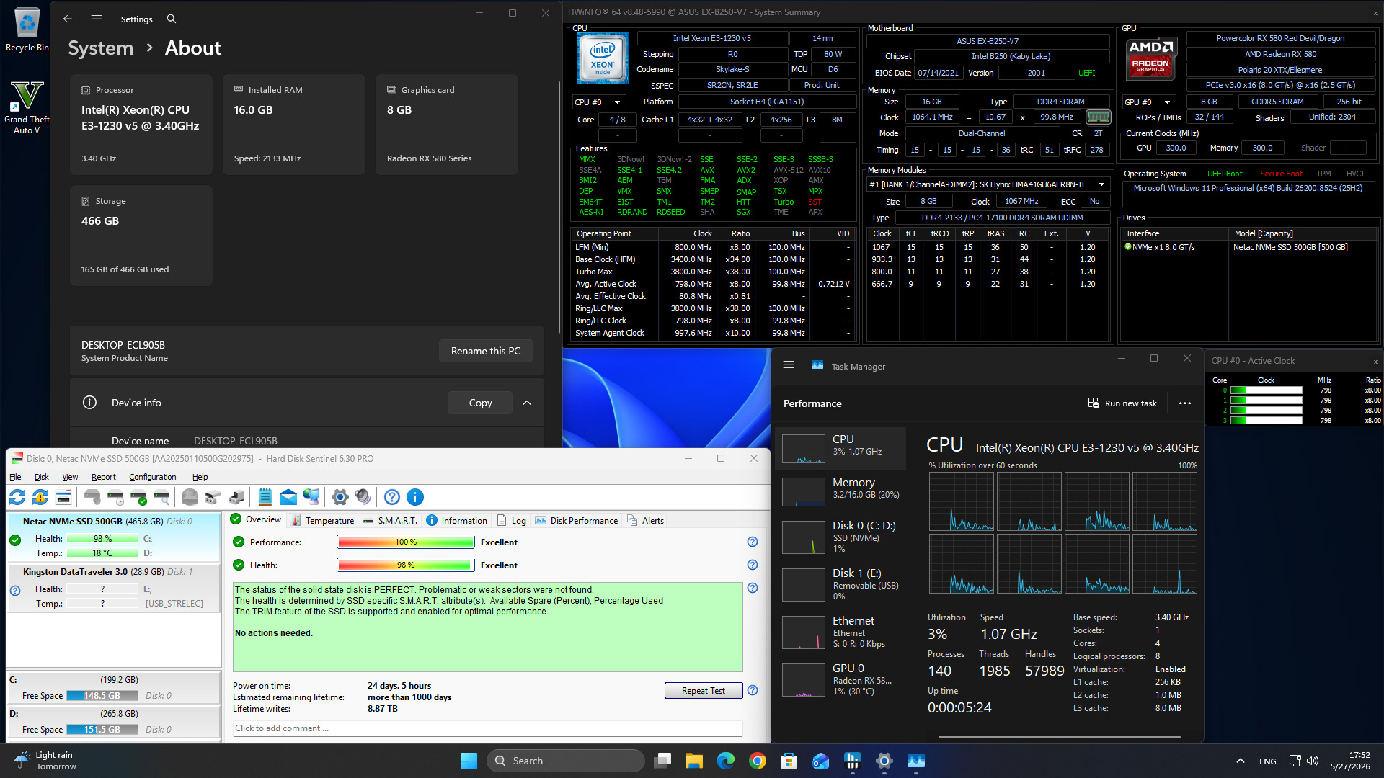Click the comment field 'Click to add comment'
This screenshot has height=778, width=1384.
click(487, 728)
